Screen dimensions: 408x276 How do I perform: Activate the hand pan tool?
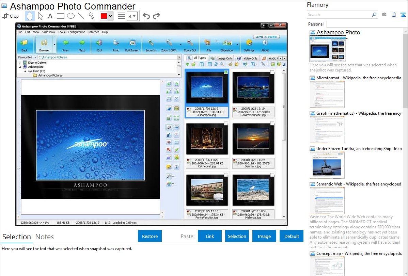[30, 16]
